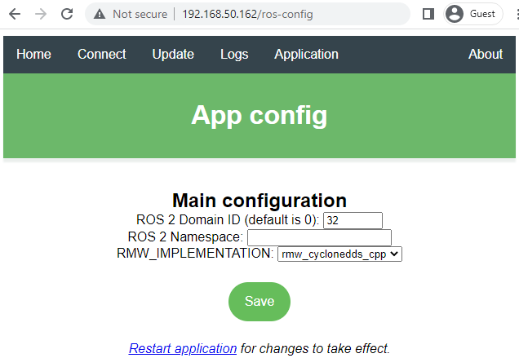Reload the ros-config page
The width and height of the screenshot is (519, 358).
pos(67,14)
